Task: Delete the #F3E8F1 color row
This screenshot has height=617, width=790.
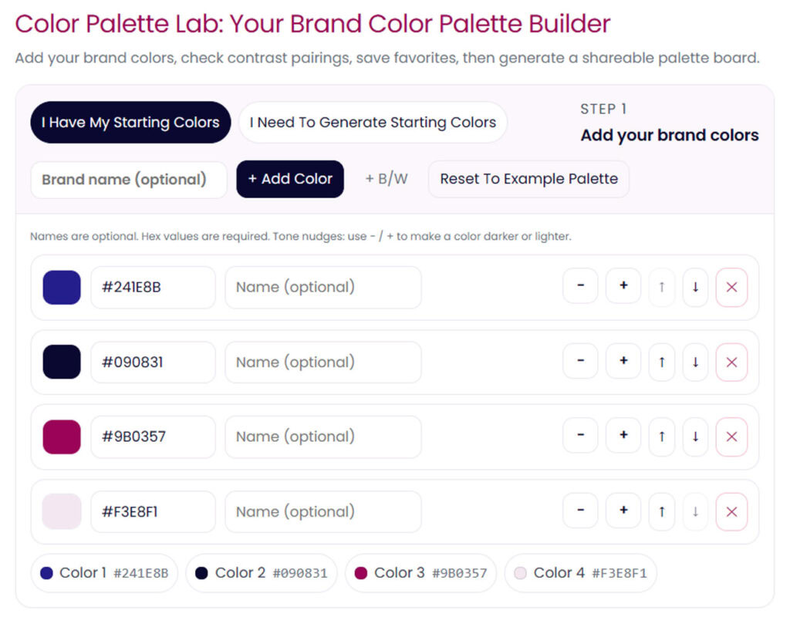Action: click(x=731, y=511)
